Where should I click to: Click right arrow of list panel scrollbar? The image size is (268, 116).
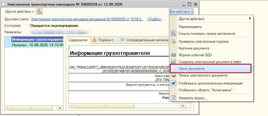(x=60, y=108)
